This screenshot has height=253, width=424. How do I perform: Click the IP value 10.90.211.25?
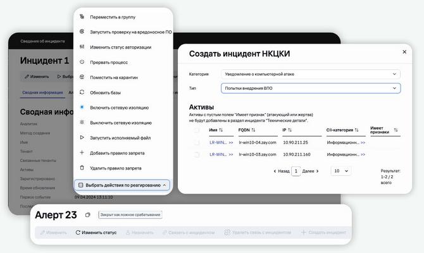pyautogui.click(x=296, y=142)
